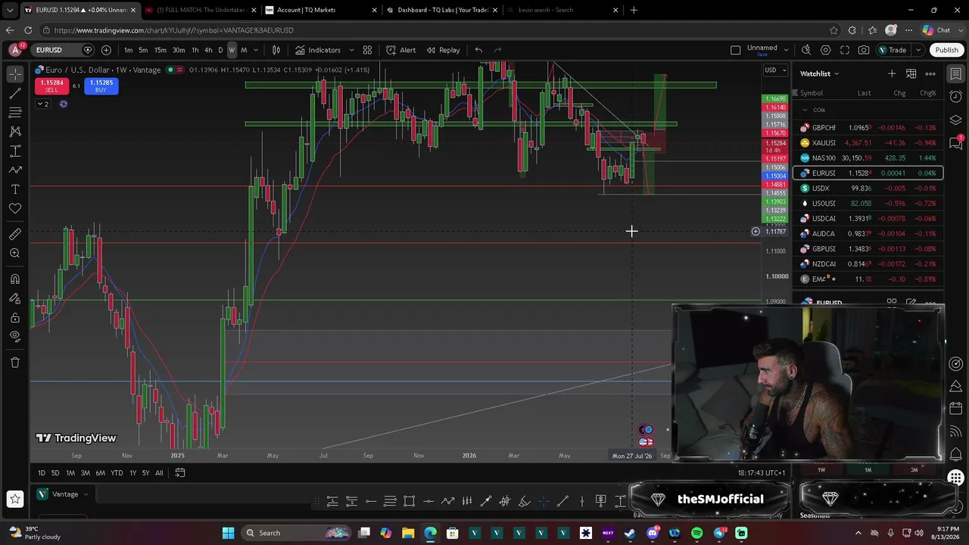Expand more timeframe options chevron

(256, 50)
